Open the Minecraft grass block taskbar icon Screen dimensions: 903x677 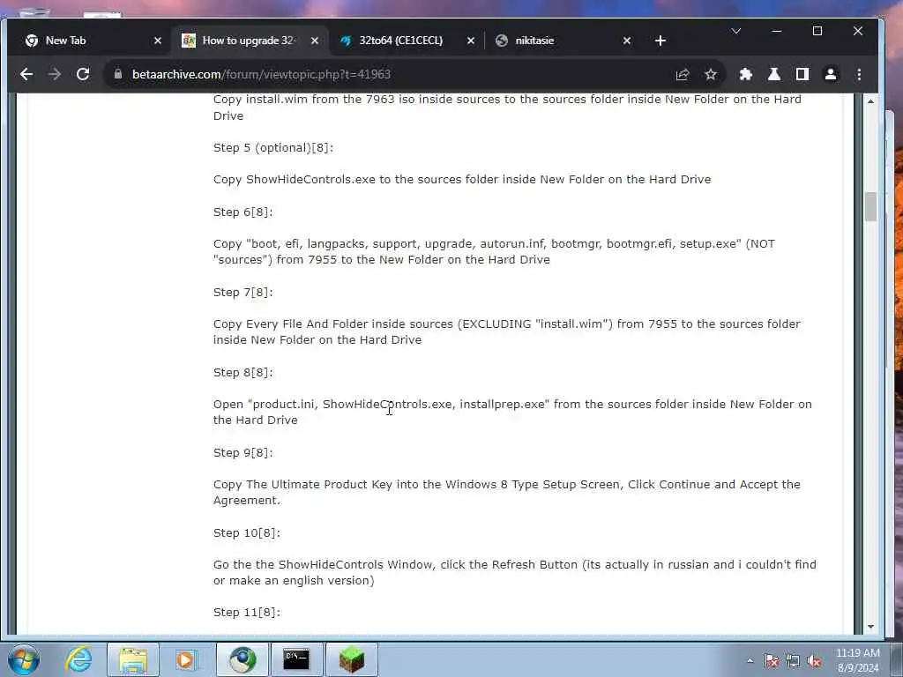tap(352, 659)
